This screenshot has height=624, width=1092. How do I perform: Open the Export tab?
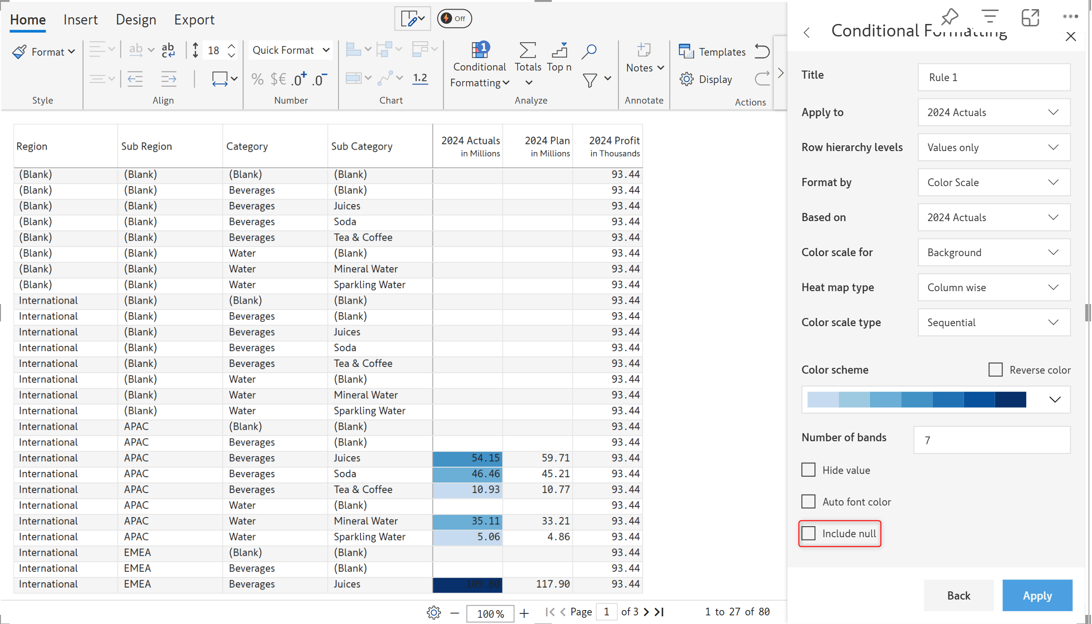pyautogui.click(x=194, y=20)
